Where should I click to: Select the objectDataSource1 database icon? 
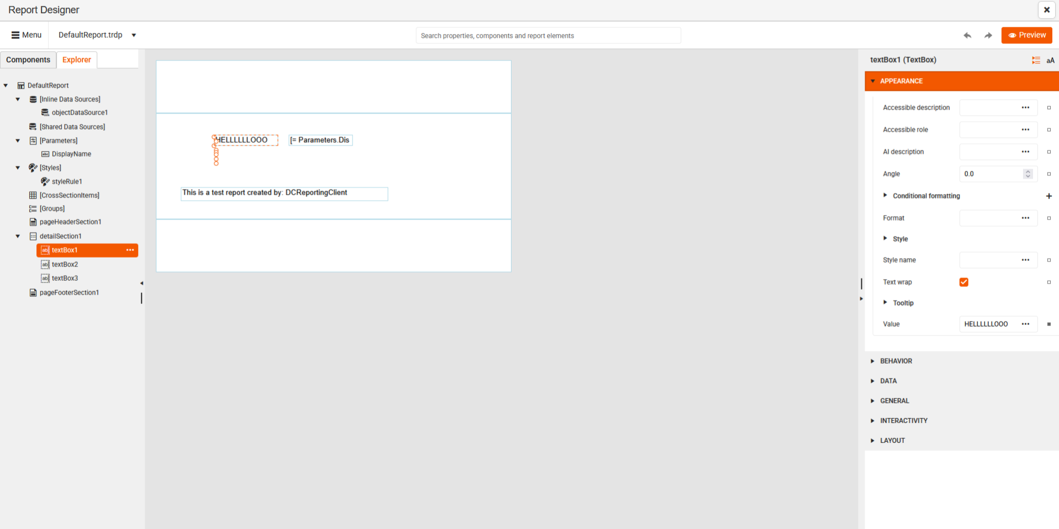(x=45, y=113)
